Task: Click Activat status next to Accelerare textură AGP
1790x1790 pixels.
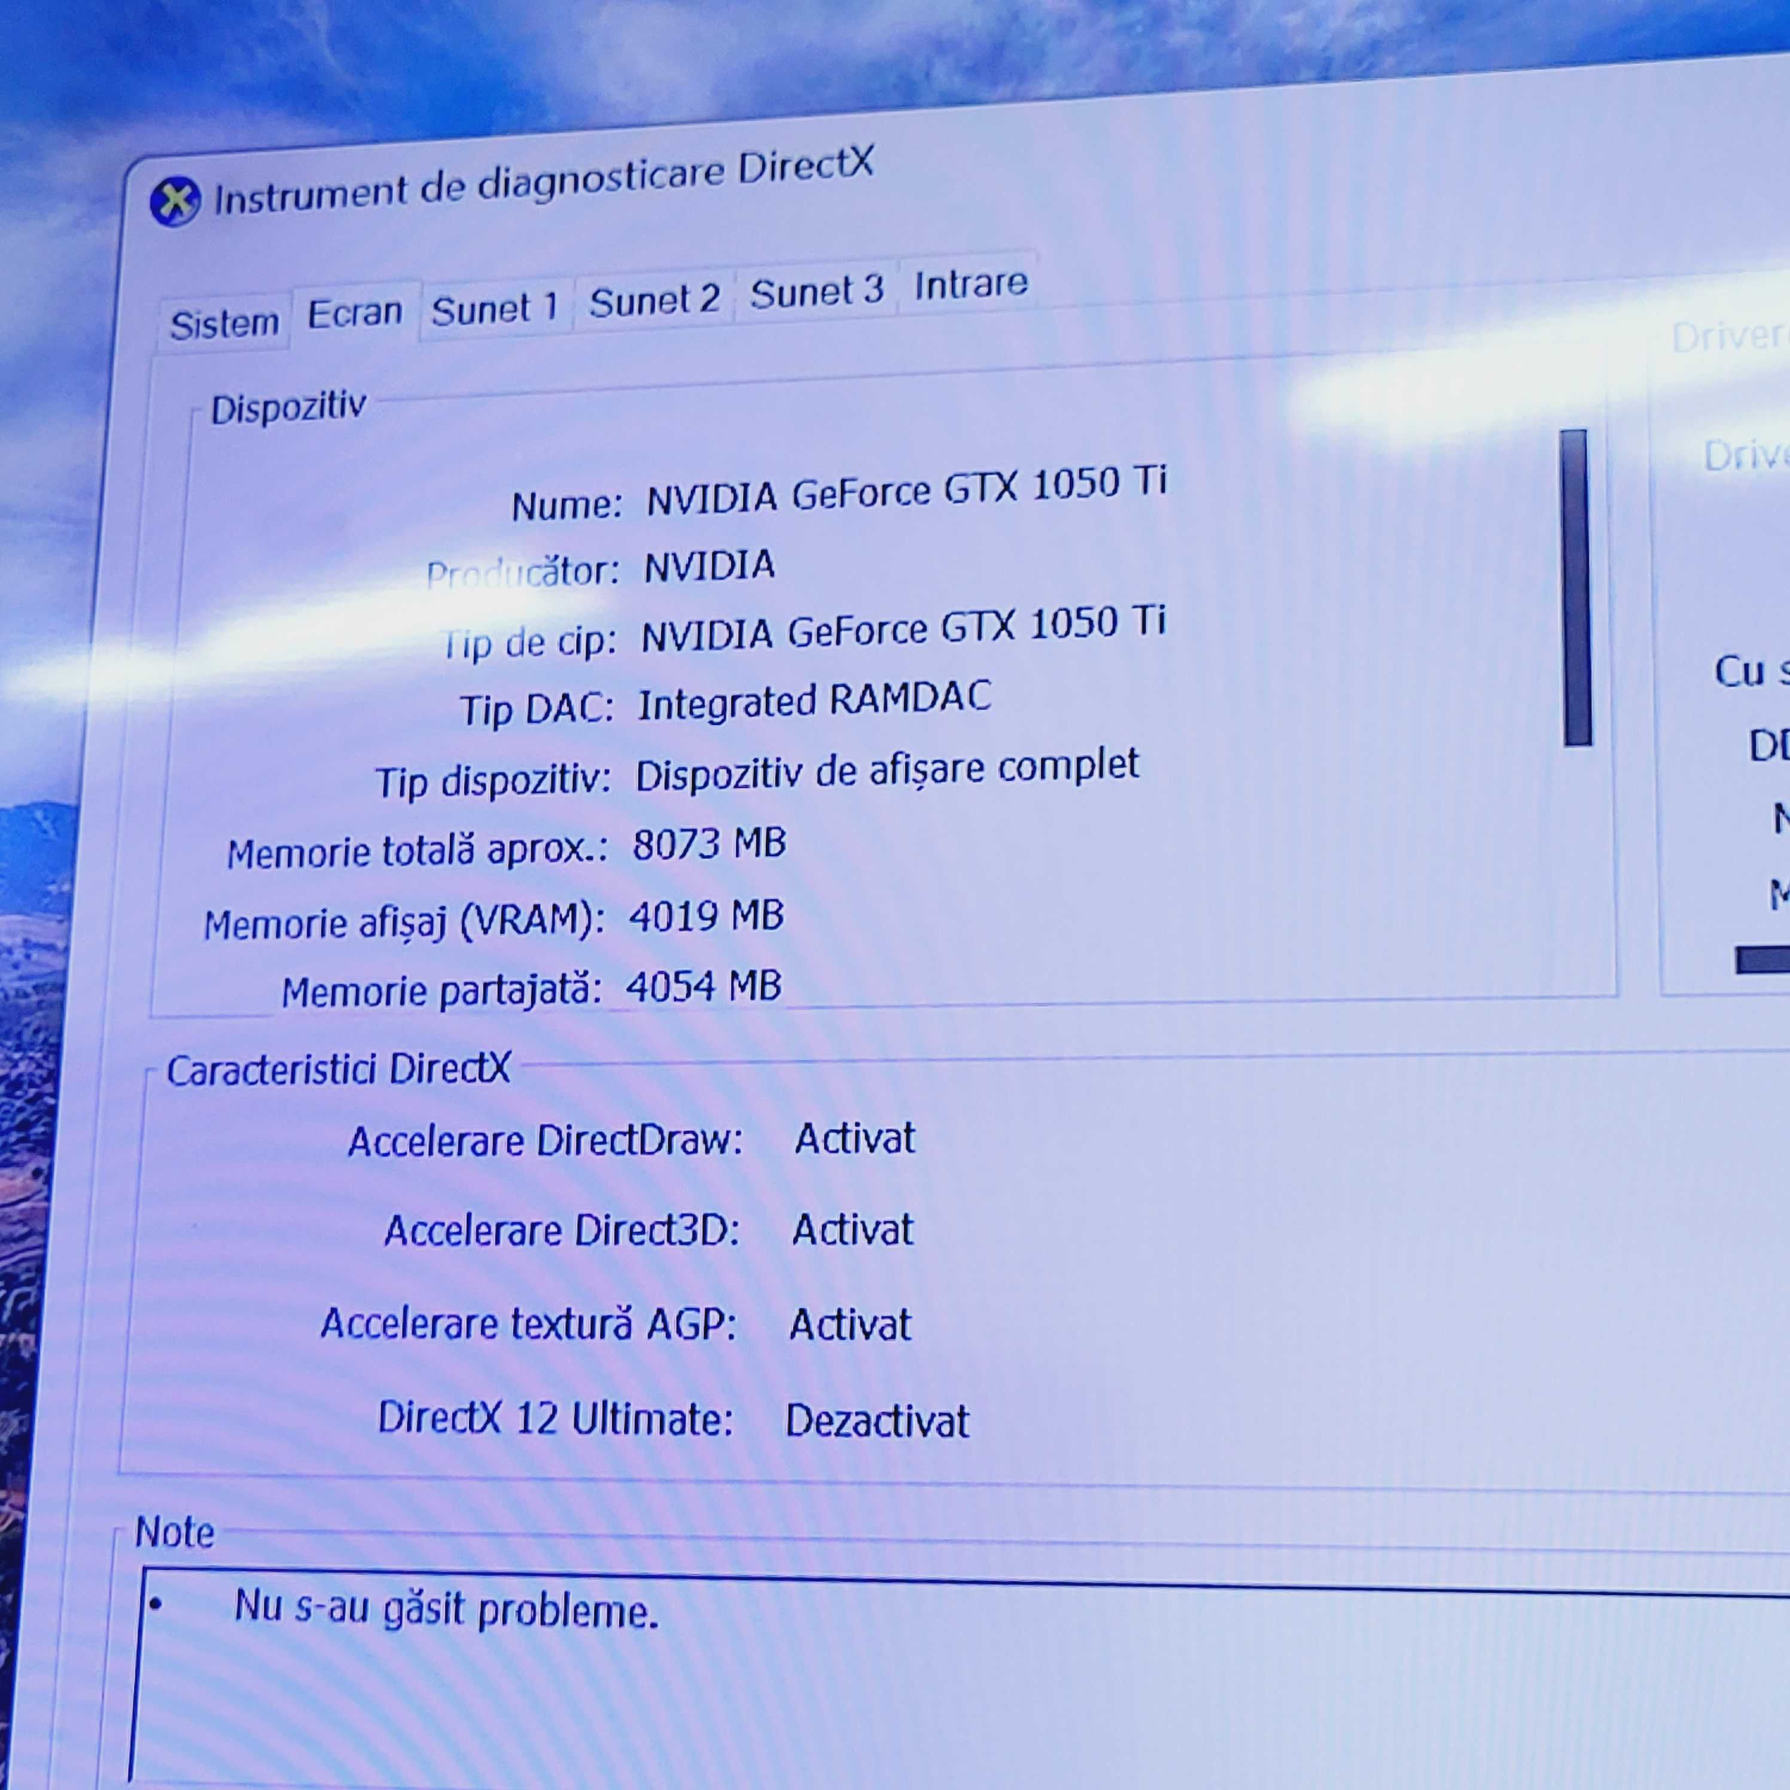Action: tap(850, 1325)
